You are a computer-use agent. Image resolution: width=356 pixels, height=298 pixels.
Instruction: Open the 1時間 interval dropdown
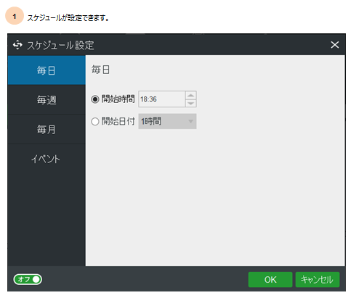[167, 121]
